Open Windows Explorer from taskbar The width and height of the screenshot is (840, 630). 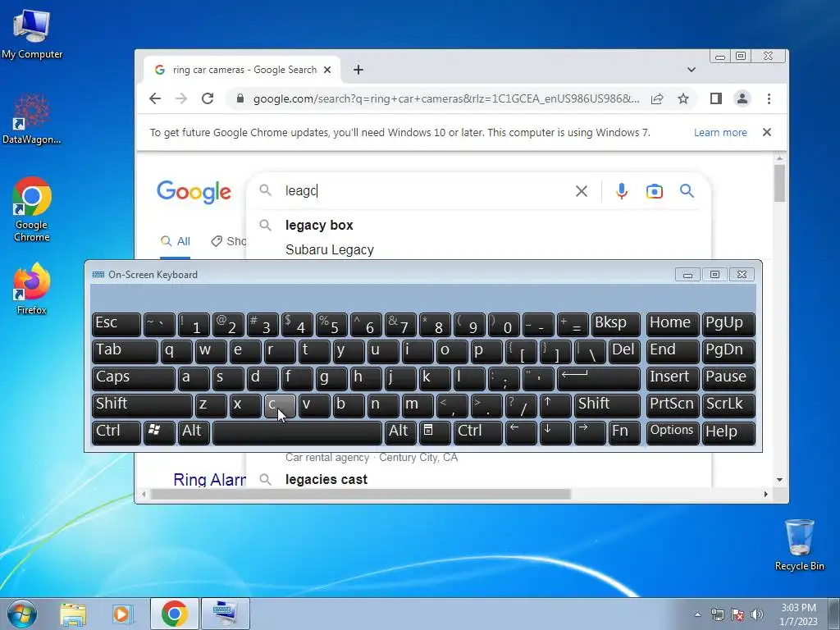click(73, 614)
